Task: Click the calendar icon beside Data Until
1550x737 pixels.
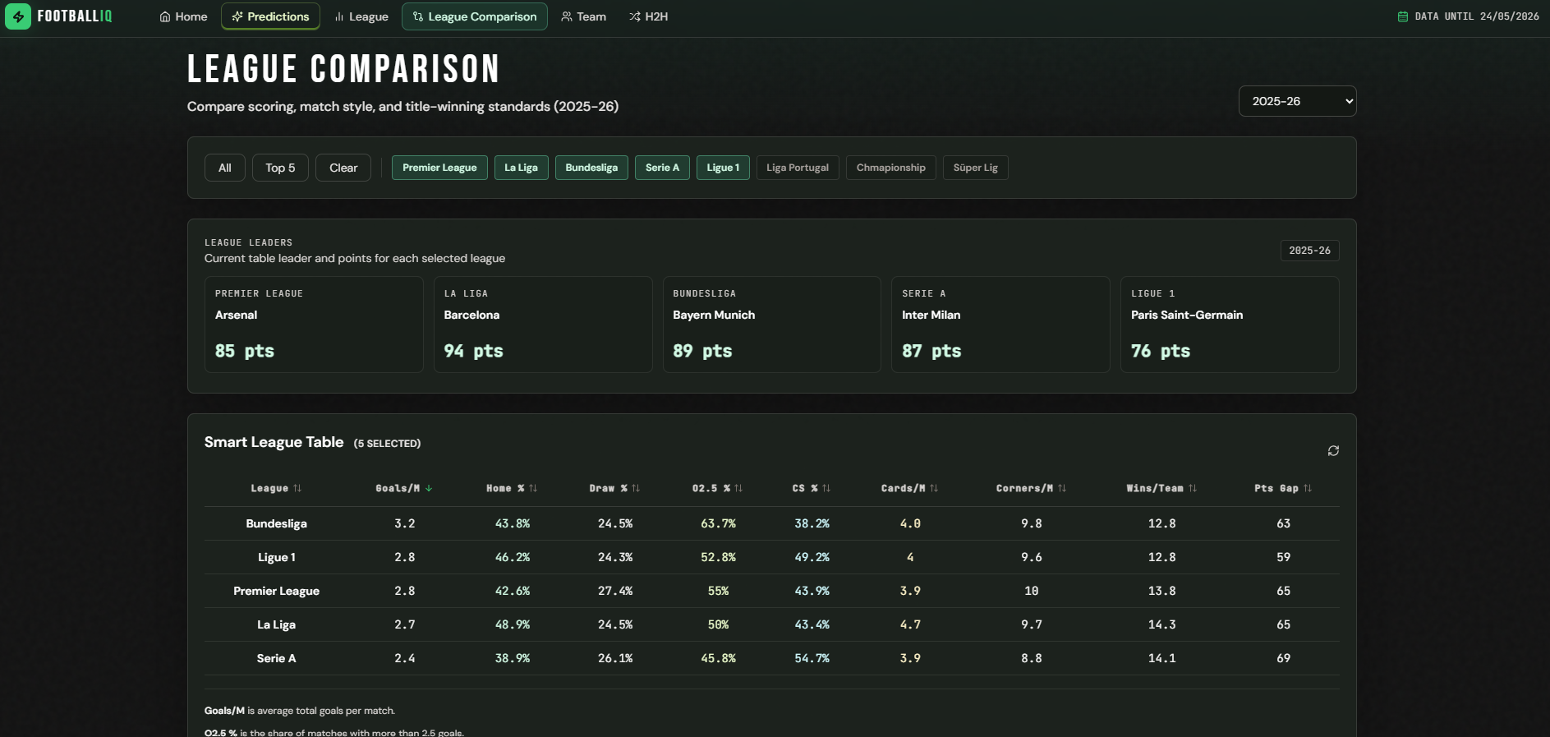Action: pos(1403,16)
